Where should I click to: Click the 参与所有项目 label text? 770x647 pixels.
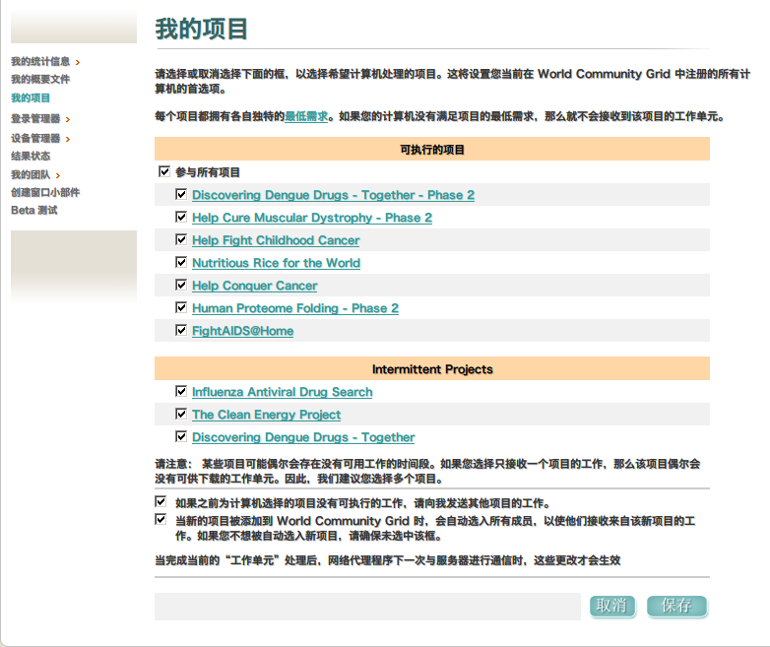point(208,172)
